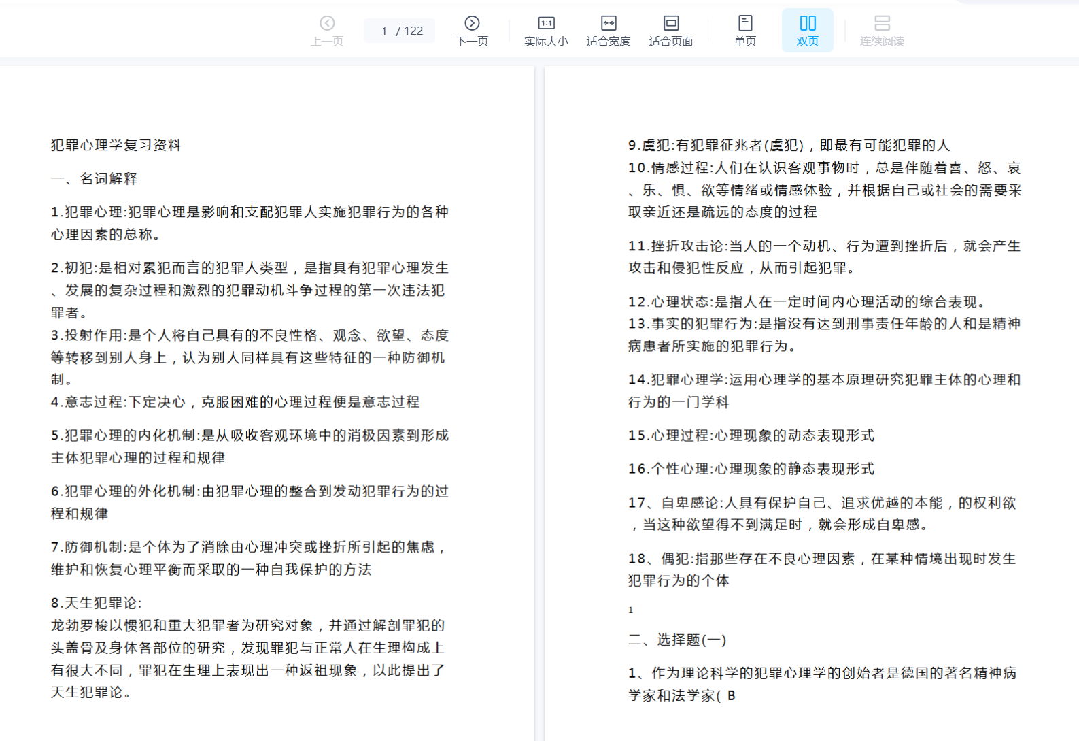Click the entry 4.意志过程

coord(235,402)
